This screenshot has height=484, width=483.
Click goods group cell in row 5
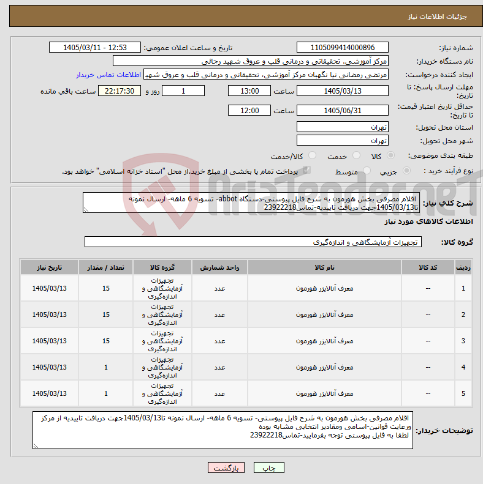[162, 393]
